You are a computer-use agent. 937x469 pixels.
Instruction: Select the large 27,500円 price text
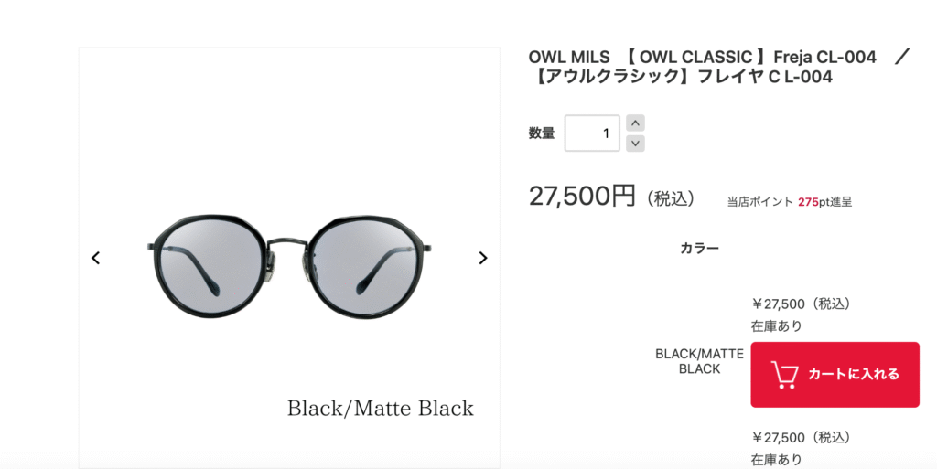click(x=581, y=196)
